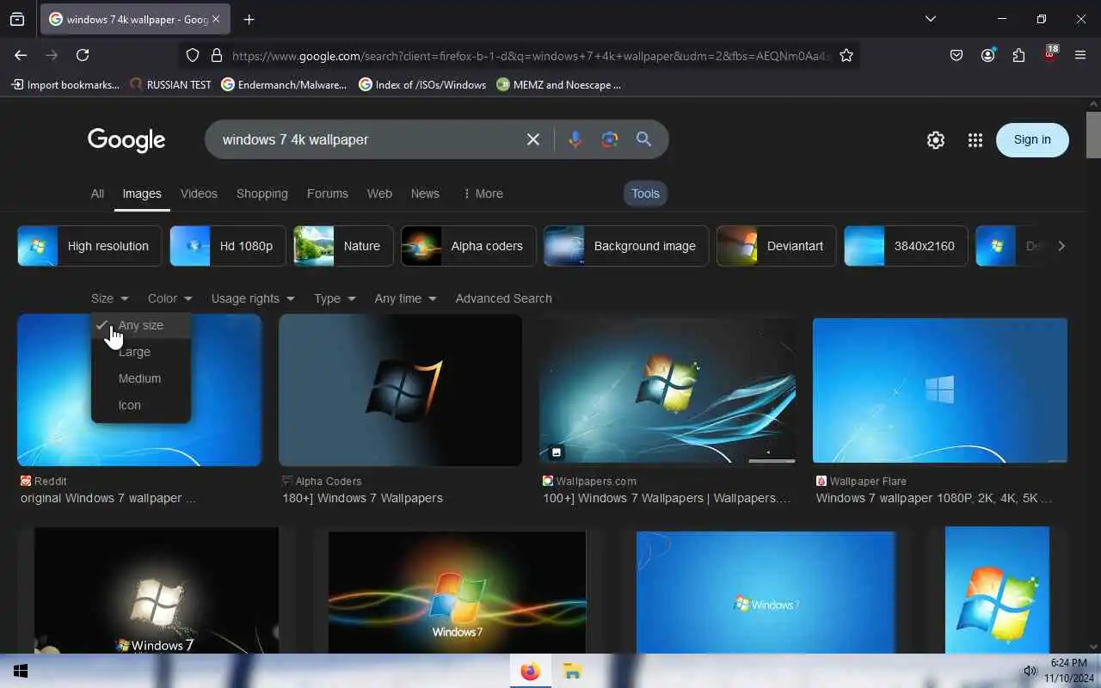
Task: Expand the Type filter dropdown
Action: click(x=335, y=298)
